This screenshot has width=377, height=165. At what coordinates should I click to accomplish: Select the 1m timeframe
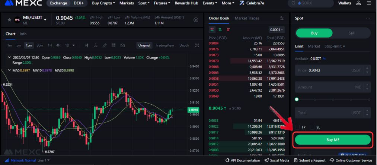[10, 45]
